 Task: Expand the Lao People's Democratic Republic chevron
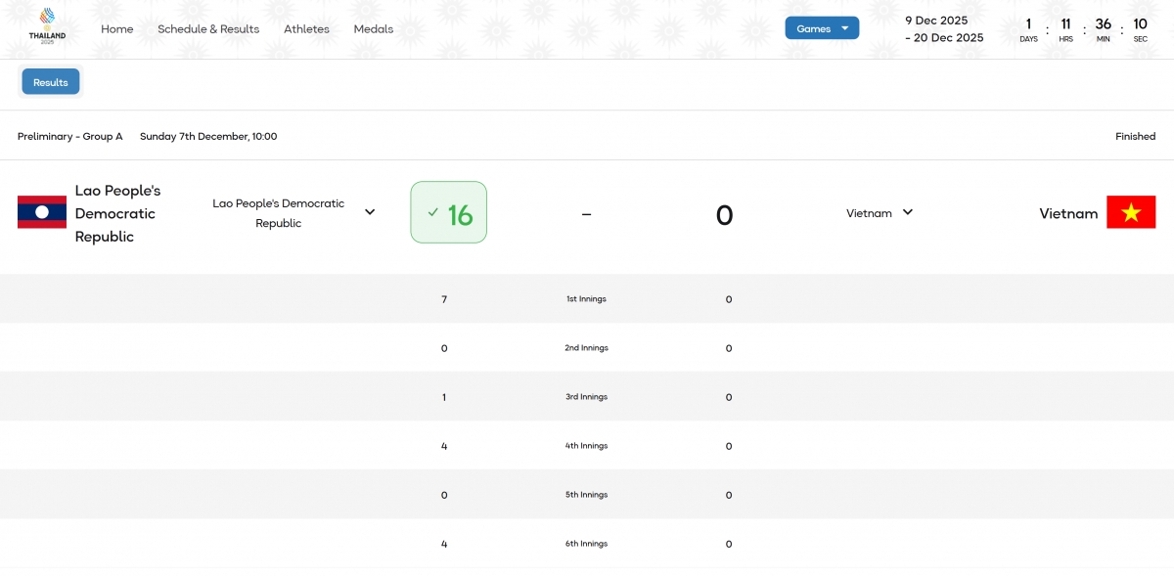click(x=370, y=212)
